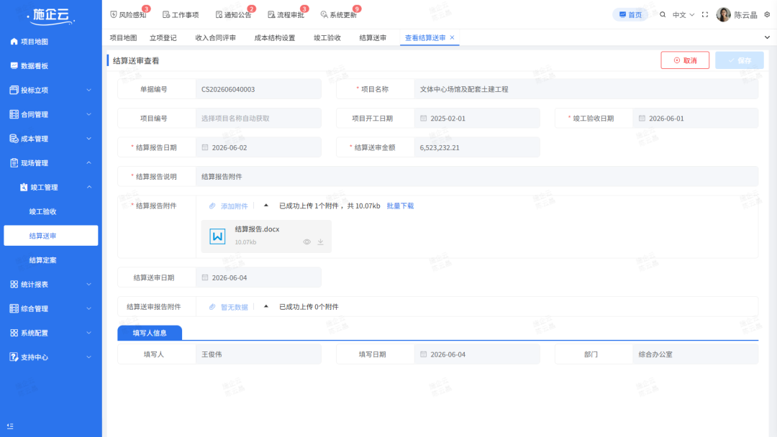Viewport: 777px width, 437px height.
Task: Expand 投标立项 sidebar menu
Action: pos(50,90)
